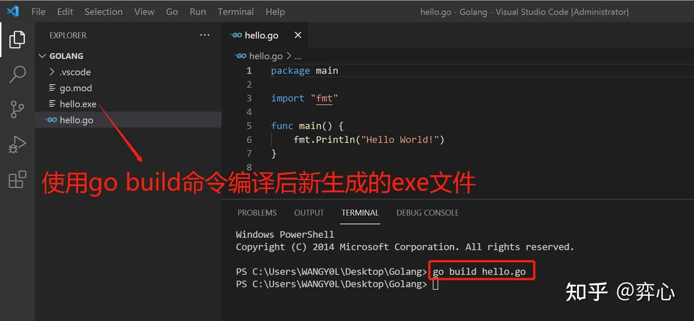
Task: Open the Help menu
Action: click(x=275, y=12)
